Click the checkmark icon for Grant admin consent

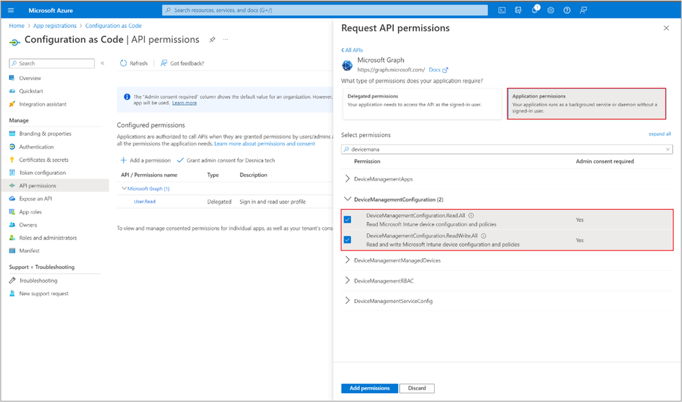click(x=180, y=160)
